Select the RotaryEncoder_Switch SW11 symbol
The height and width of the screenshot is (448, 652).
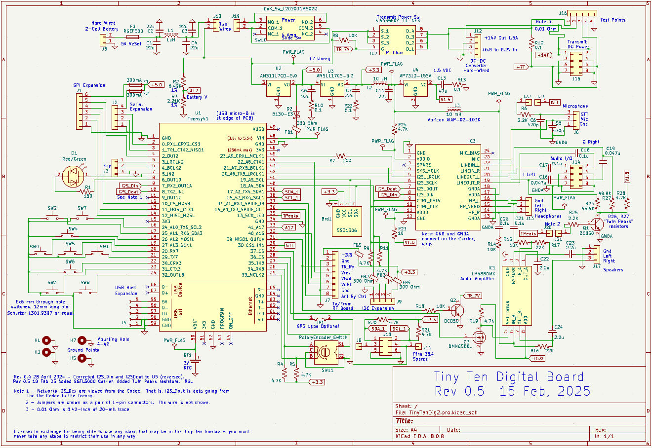(326, 352)
